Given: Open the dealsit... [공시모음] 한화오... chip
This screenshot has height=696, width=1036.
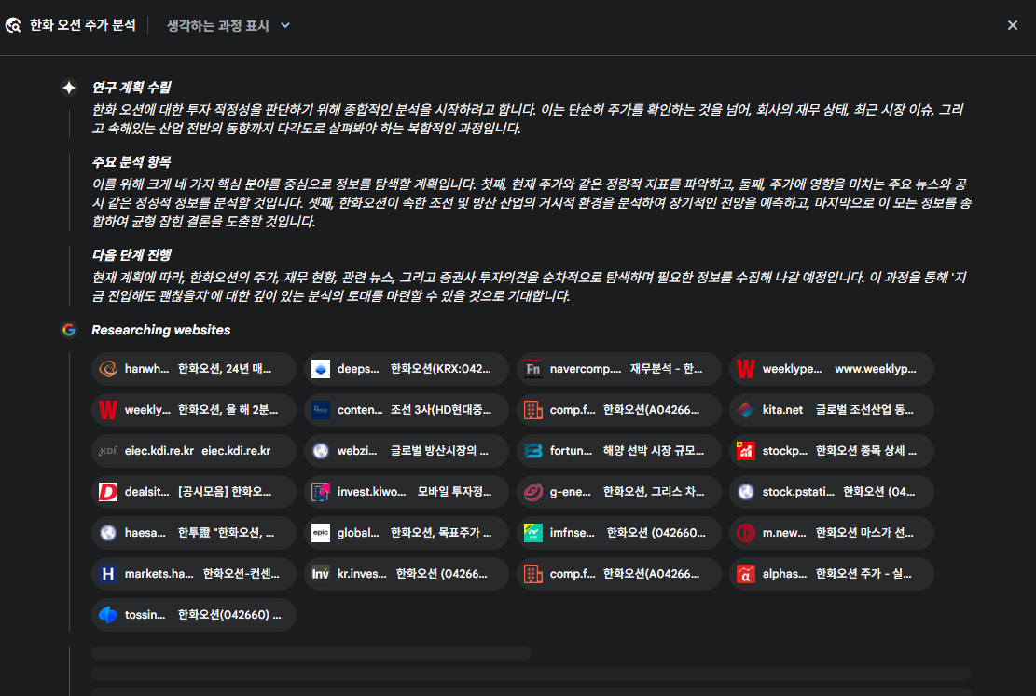Looking at the screenshot, I should click(194, 491).
